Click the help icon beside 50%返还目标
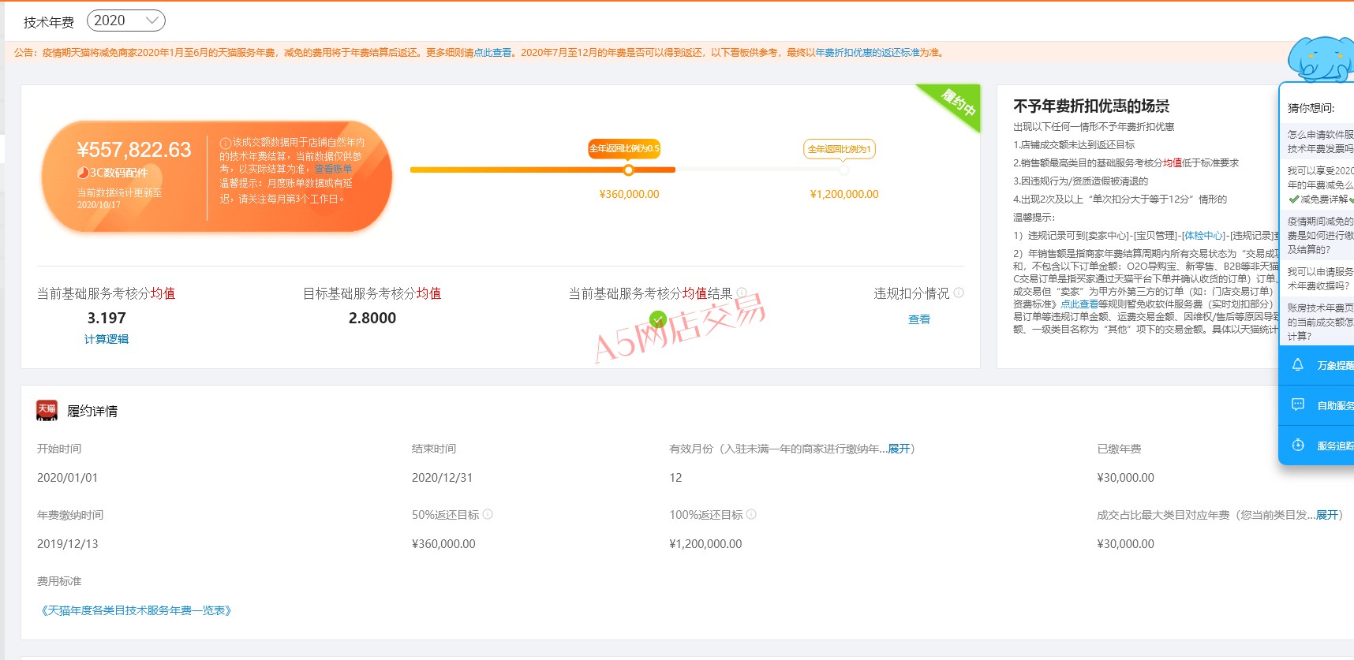Viewport: 1354px width, 660px height. click(x=488, y=514)
